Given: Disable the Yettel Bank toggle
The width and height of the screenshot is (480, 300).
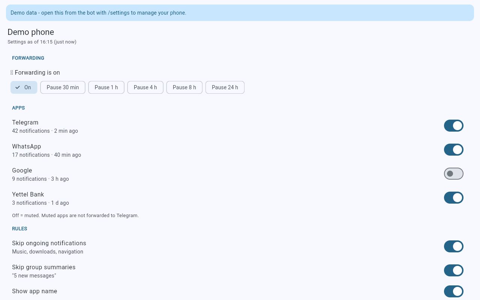Looking at the screenshot, I should click(x=454, y=198).
